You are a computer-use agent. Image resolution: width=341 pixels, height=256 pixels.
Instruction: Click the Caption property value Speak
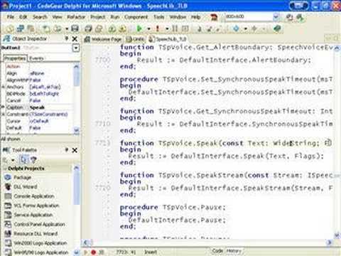tap(37, 107)
